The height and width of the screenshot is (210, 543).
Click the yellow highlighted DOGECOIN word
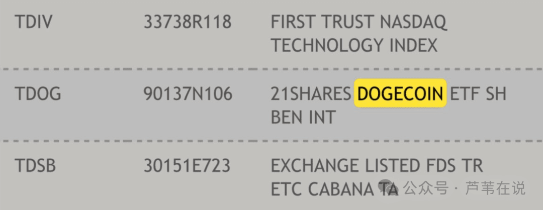pos(400,93)
